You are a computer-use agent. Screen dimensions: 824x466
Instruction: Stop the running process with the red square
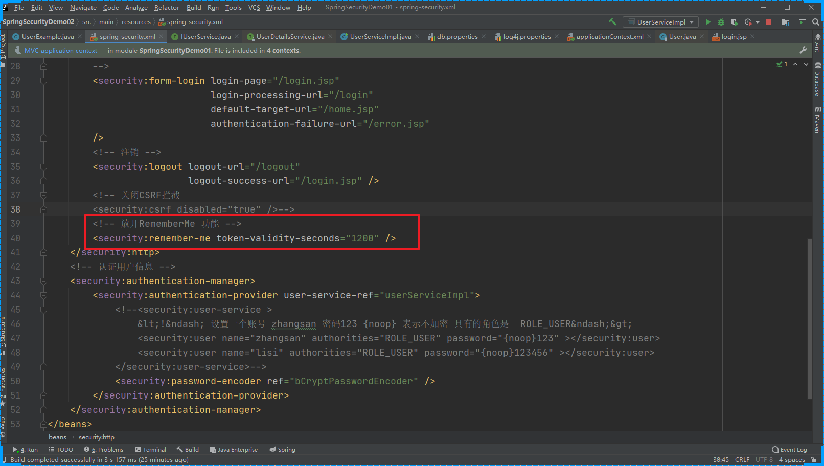click(x=769, y=22)
